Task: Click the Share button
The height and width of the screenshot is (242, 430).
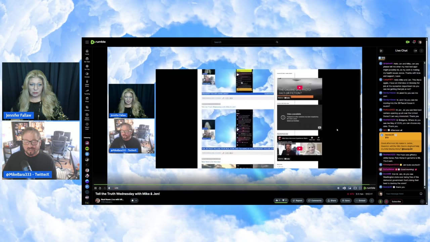Action: 332,200
